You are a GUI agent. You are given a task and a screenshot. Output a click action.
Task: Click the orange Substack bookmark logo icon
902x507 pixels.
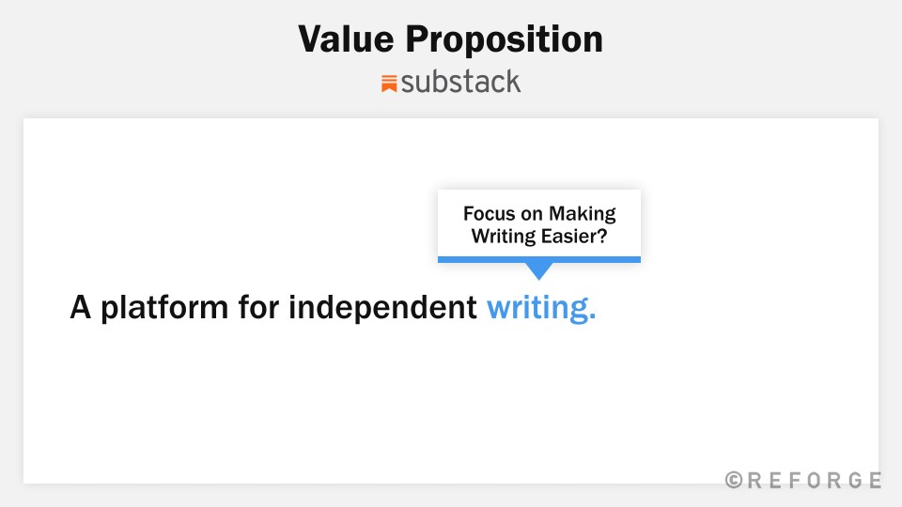(389, 84)
